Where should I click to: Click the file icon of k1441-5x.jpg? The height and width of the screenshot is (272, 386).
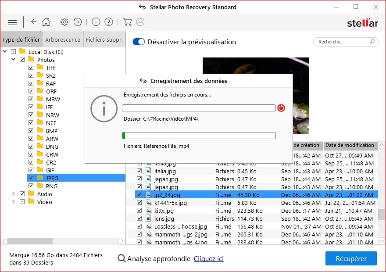click(x=148, y=203)
